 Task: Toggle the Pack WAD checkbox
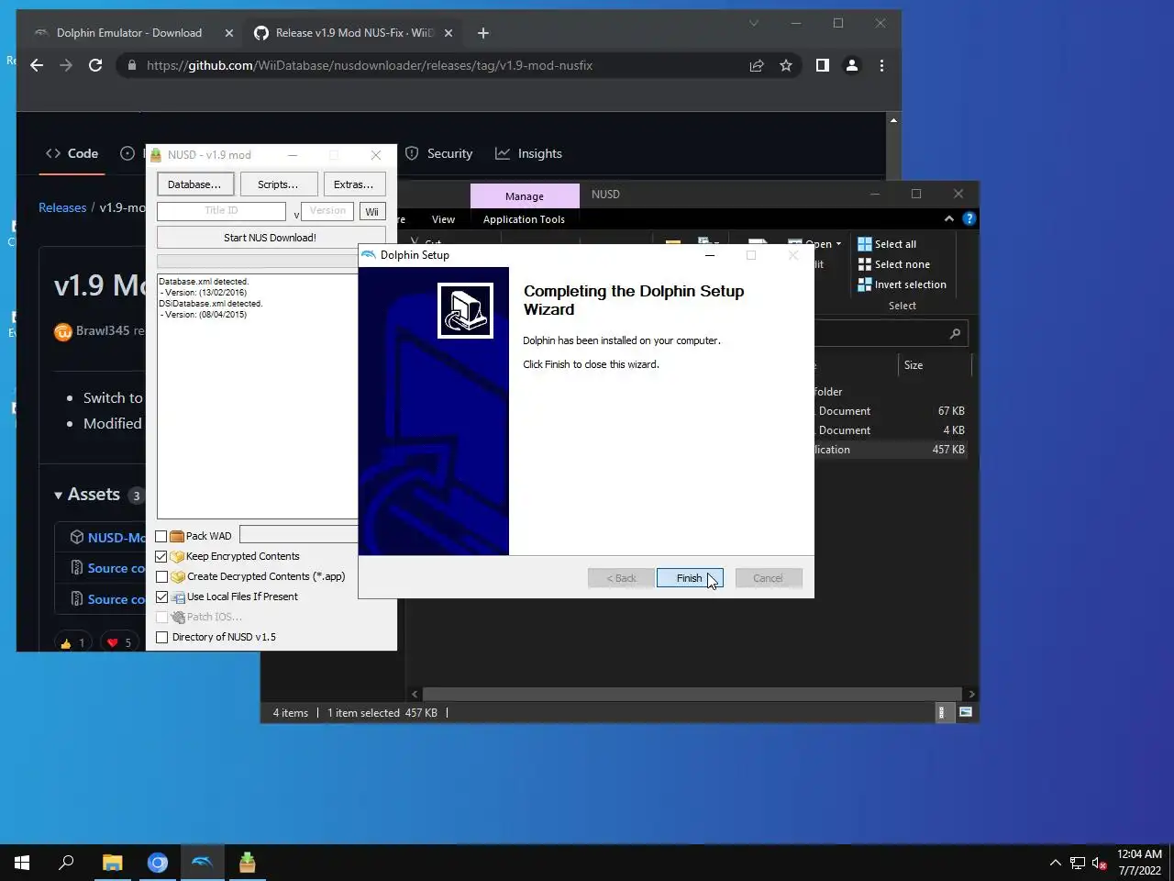tap(161, 536)
